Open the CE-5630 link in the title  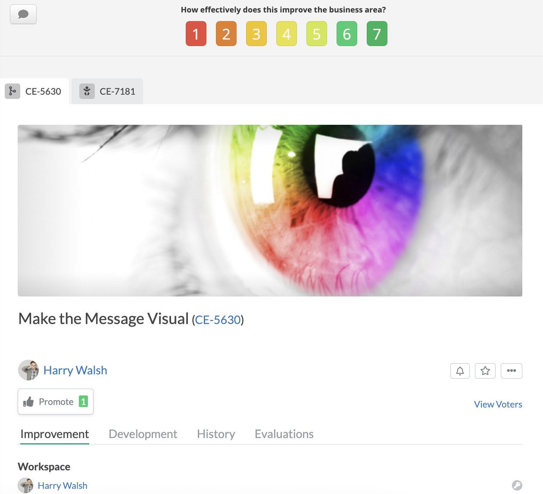(218, 320)
